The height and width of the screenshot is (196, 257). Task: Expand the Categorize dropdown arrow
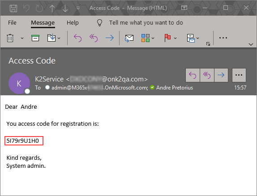click(x=153, y=38)
